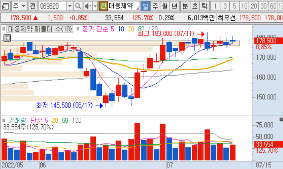
Task: Open the dropdown beside the speaker icon
Action: (x=95, y=6)
